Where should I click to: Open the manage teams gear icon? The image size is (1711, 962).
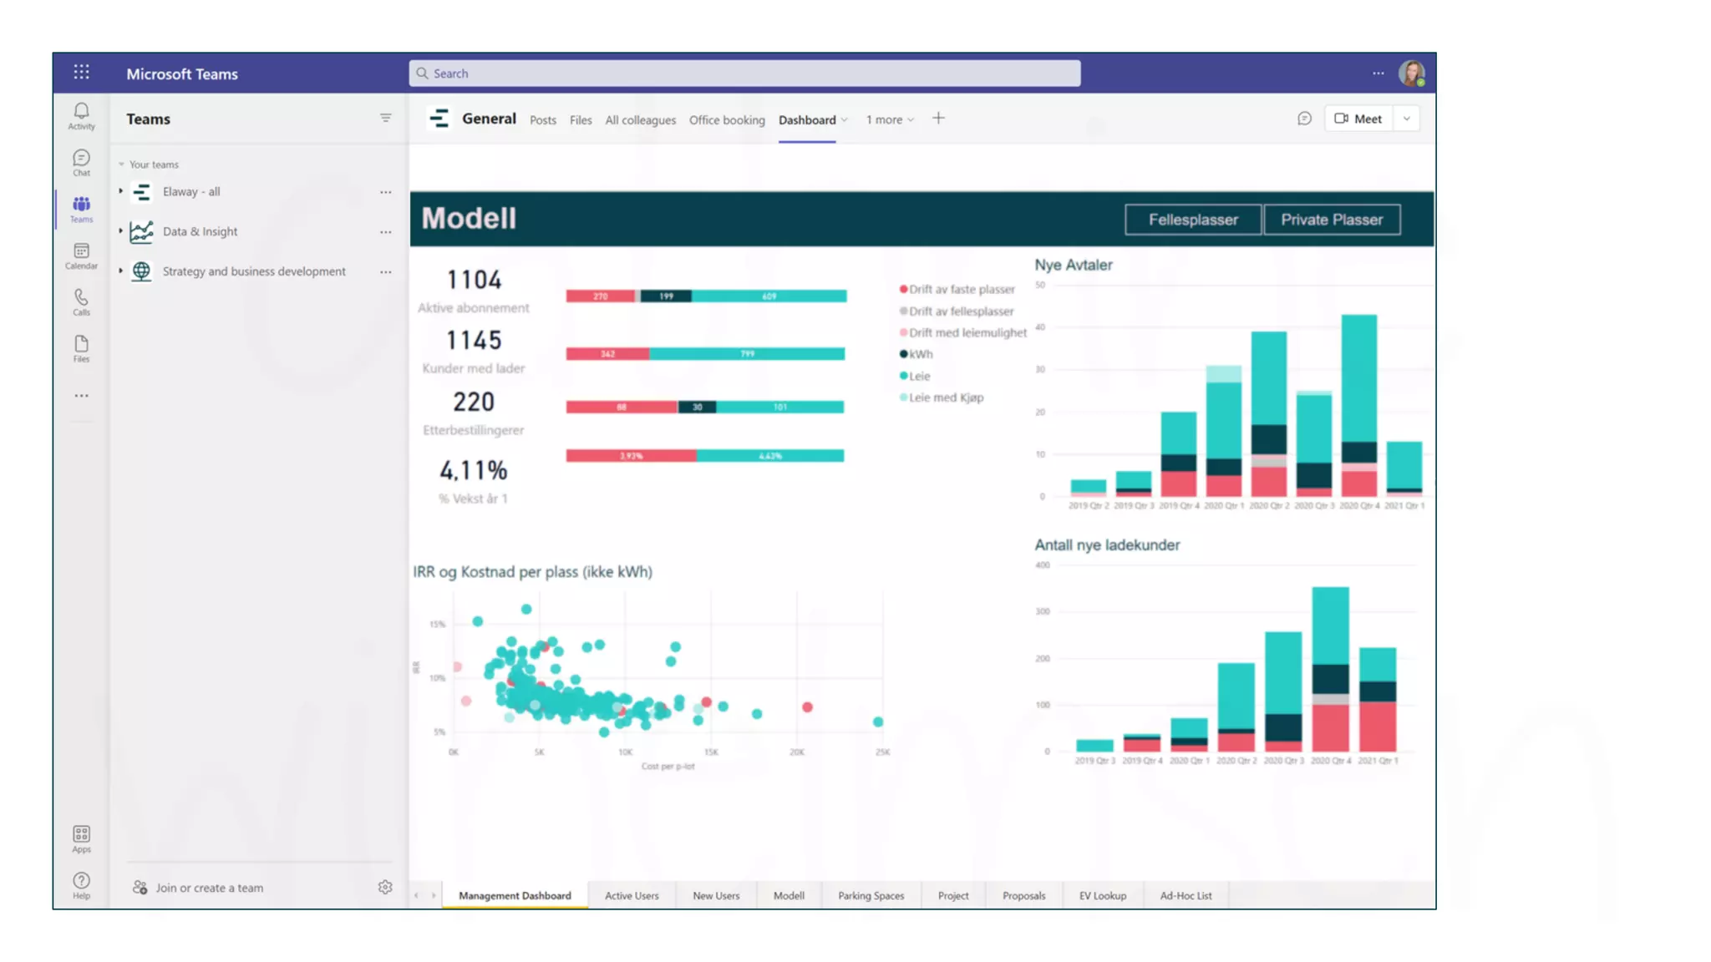tap(385, 887)
